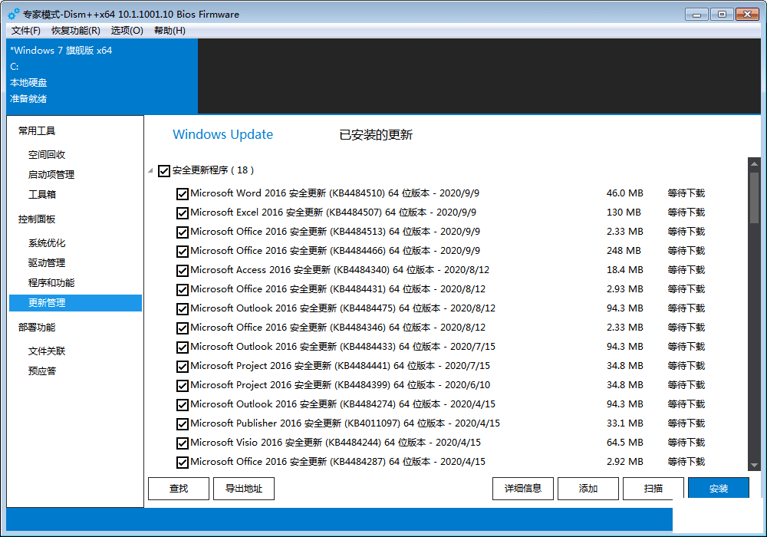Uncheck Microsoft Word 2016 KB4484510 update
The image size is (767, 537).
pos(183,193)
